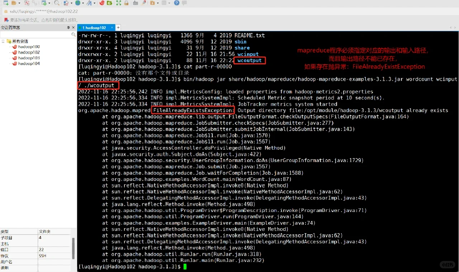The image size is (459, 272).
Task: Click the port value 22 cell
Action: pyautogui.click(x=55, y=250)
